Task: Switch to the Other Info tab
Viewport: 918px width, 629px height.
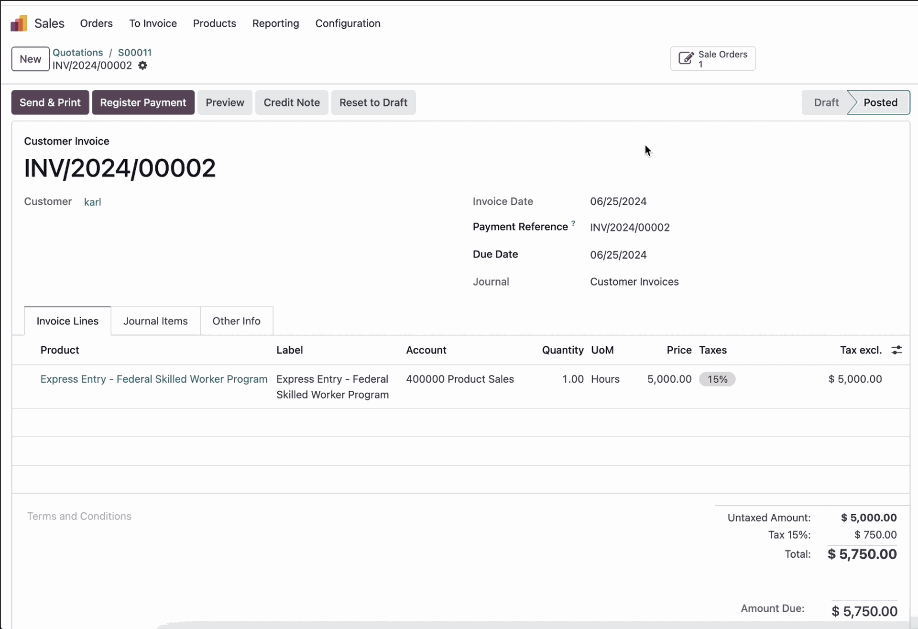Action: tap(236, 321)
